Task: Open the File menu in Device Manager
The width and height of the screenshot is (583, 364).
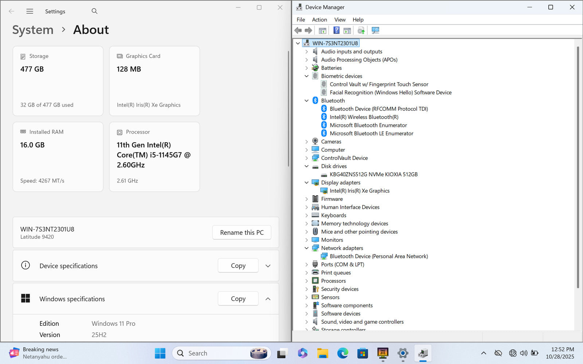Action: pos(301,20)
